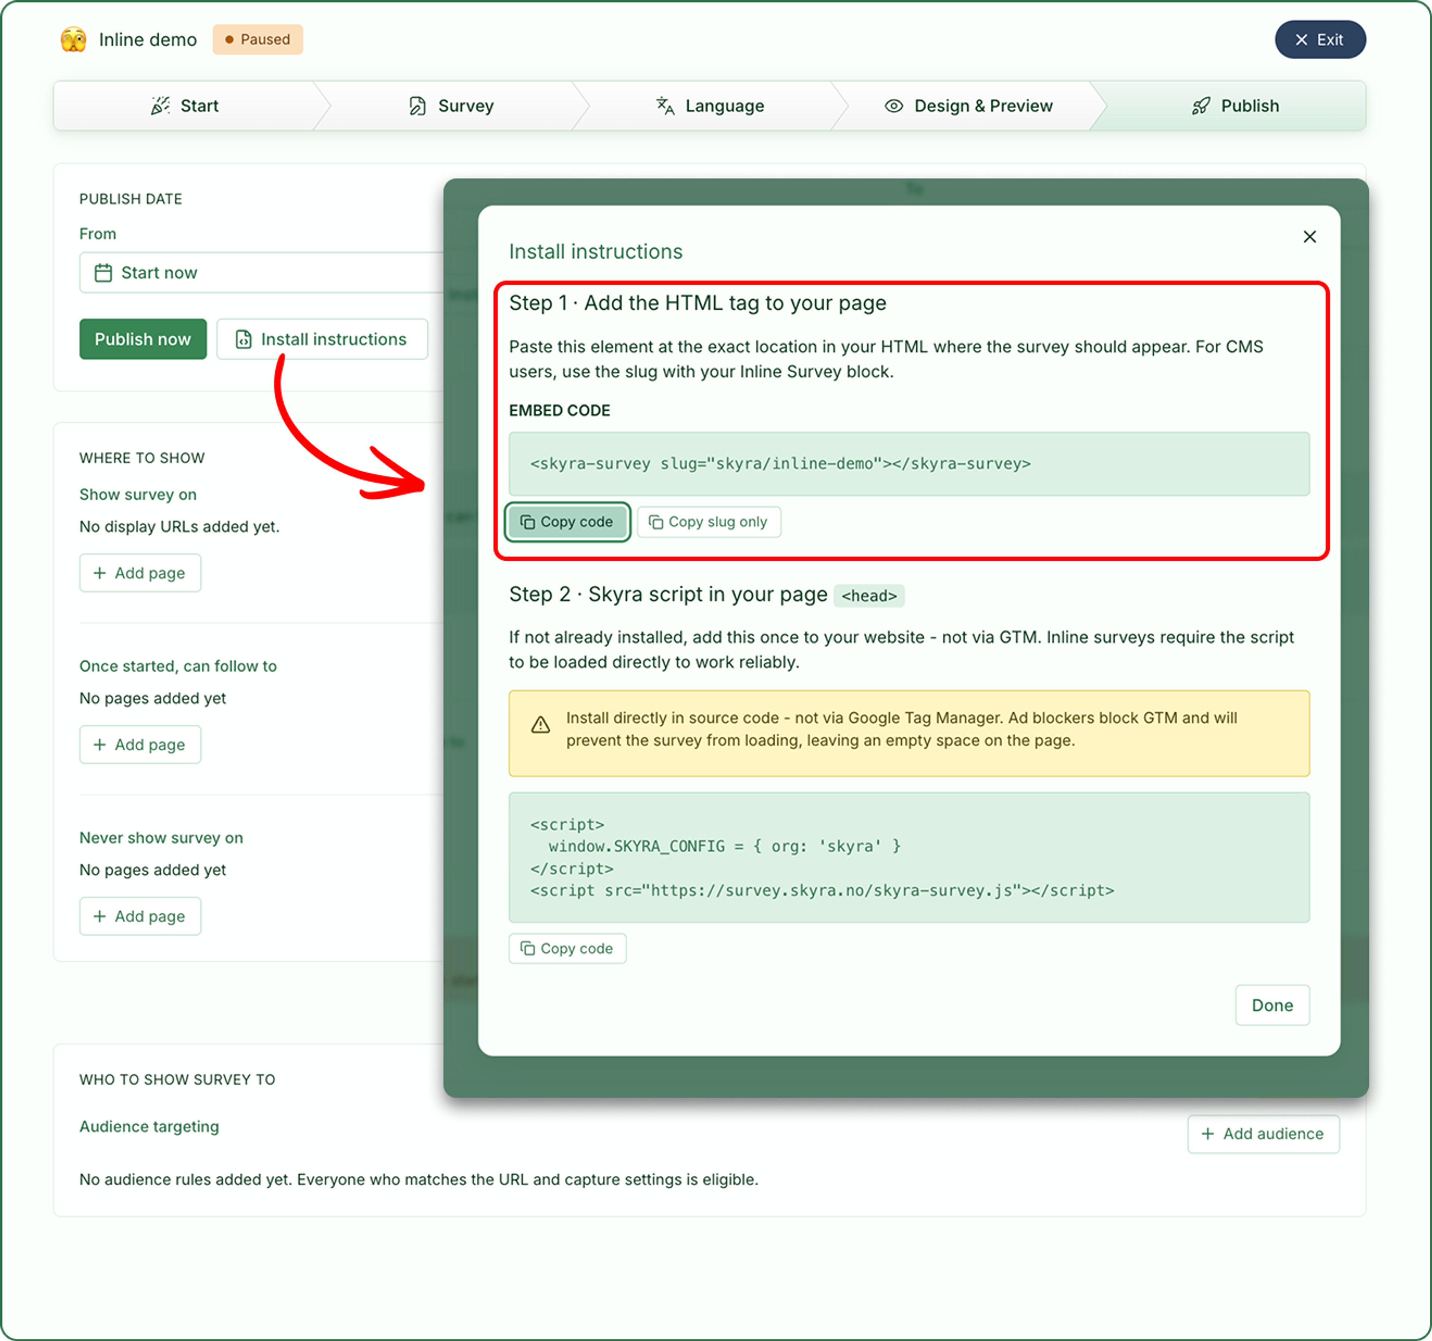Switch to the Survey step tab
This screenshot has height=1341, width=1432.
[x=451, y=106]
